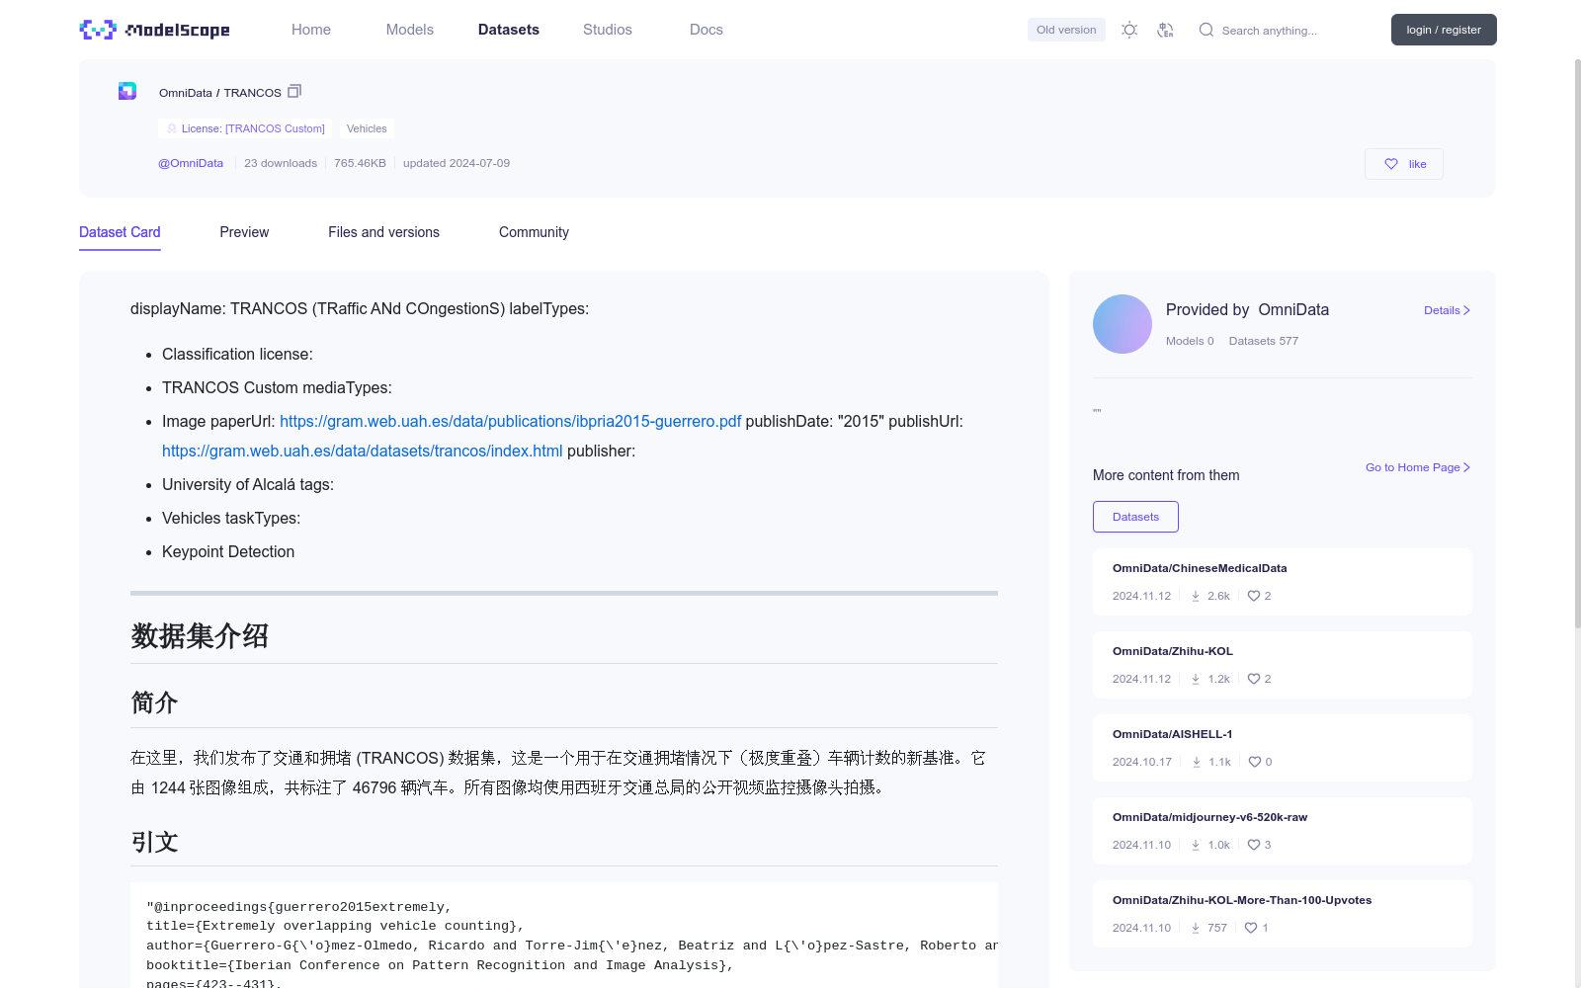This screenshot has width=1581, height=988.
Task: Open the trancos/index.html dataset link
Action: [x=362, y=451]
